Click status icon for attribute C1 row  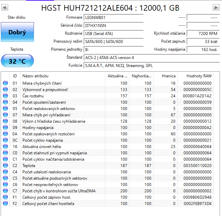pos(5,159)
